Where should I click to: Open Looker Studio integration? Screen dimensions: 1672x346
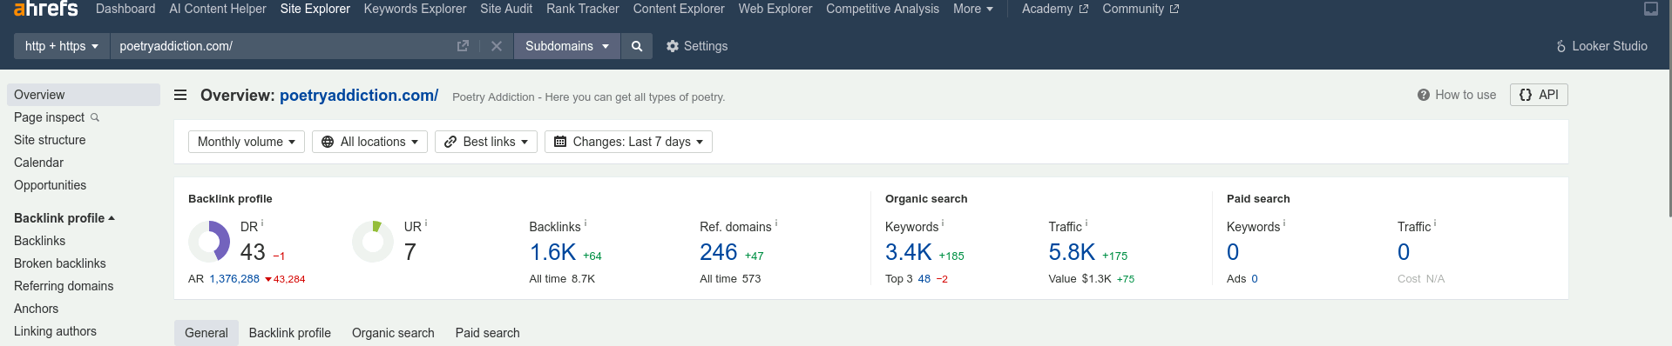click(x=1601, y=46)
